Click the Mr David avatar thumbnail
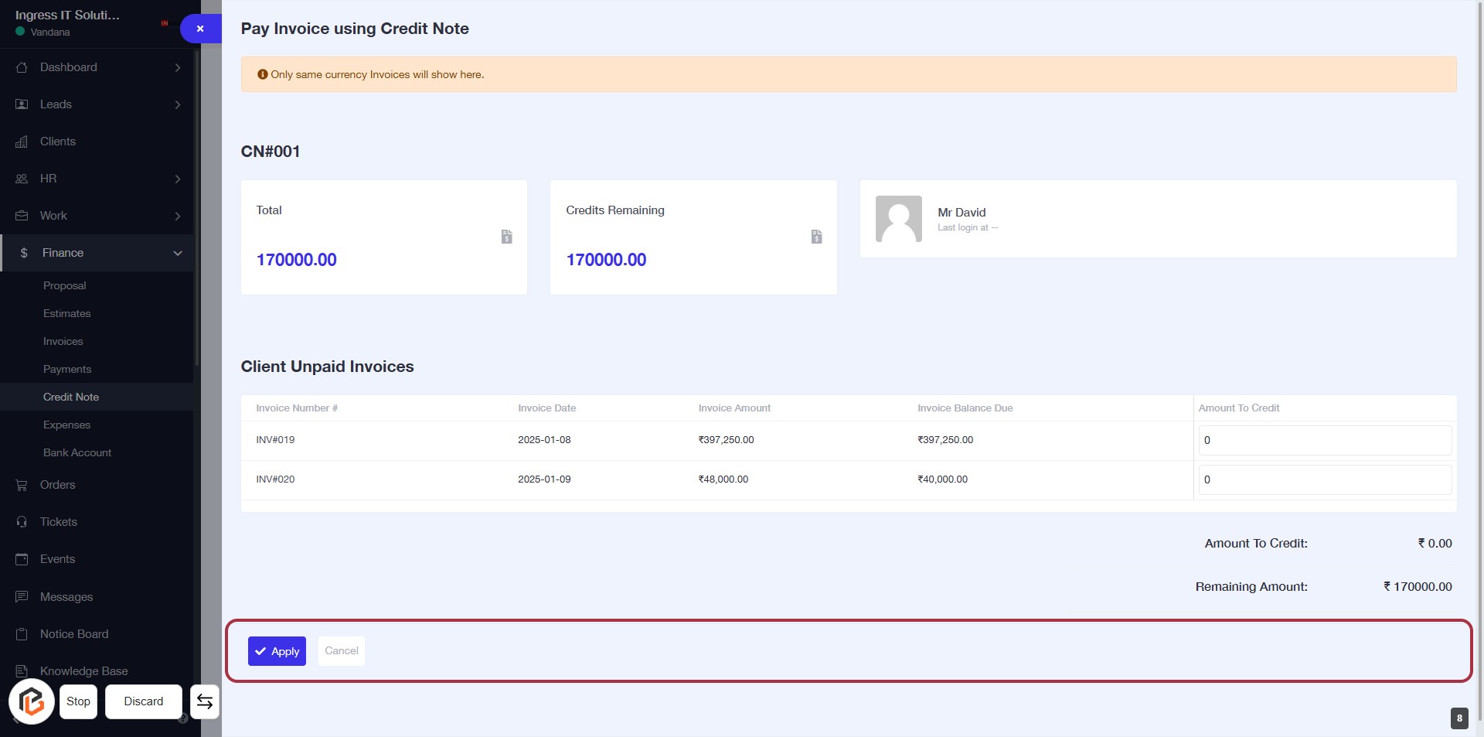 coord(898,219)
